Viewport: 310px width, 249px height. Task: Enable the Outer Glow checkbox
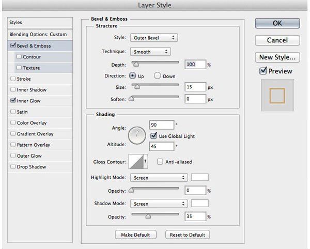(x=13, y=155)
